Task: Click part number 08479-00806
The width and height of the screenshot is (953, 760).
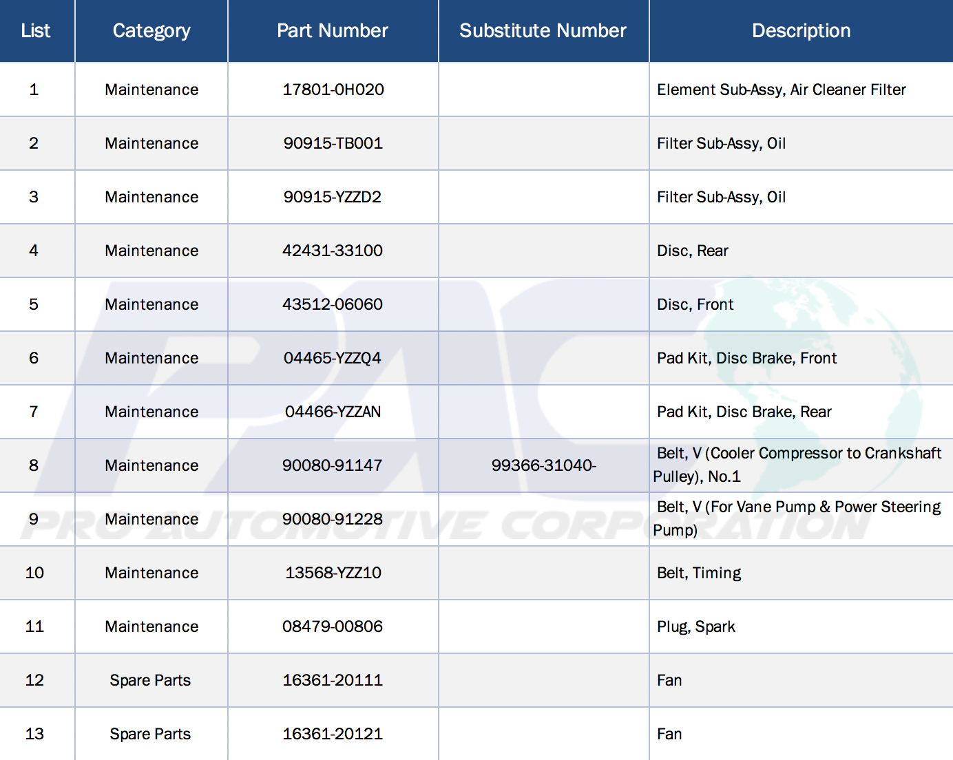Action: pos(333,626)
